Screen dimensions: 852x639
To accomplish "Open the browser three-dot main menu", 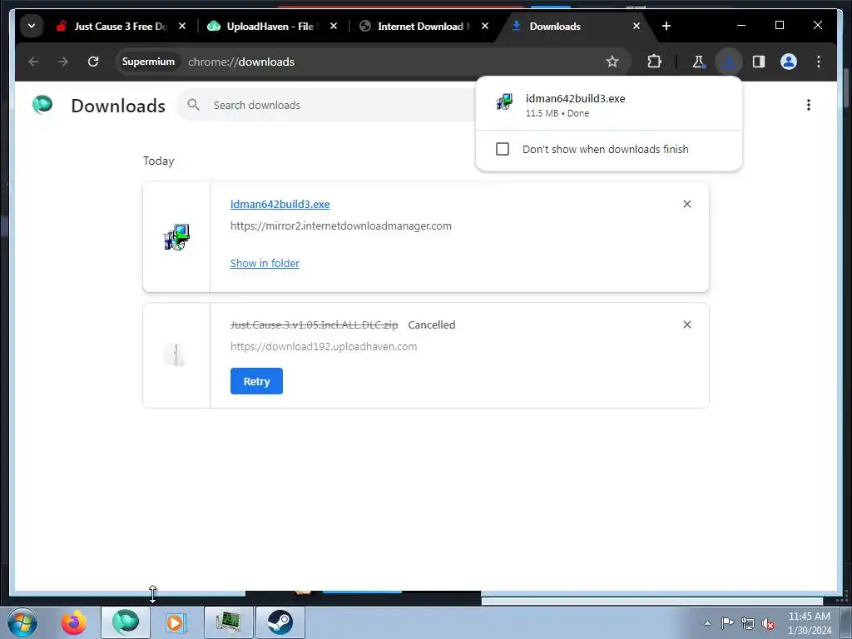I will pos(819,62).
